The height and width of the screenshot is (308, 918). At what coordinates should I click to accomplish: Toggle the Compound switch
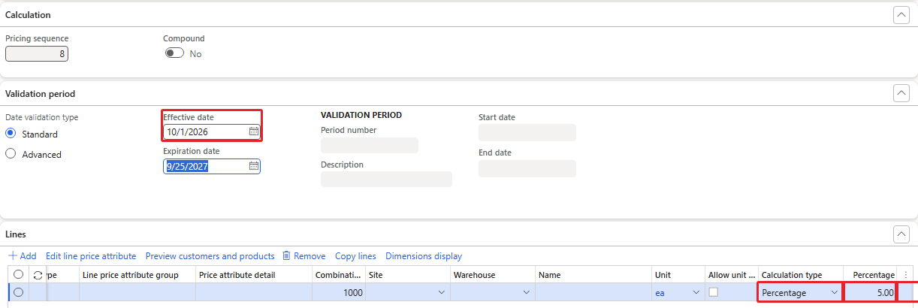174,53
